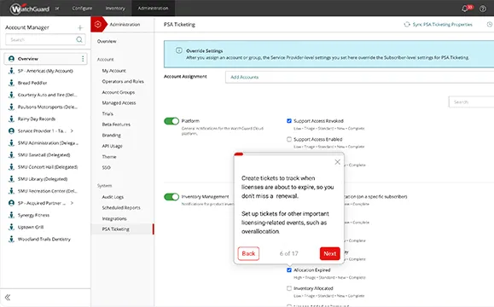Open Integrations page
The height and width of the screenshot is (307, 494).
point(114,218)
